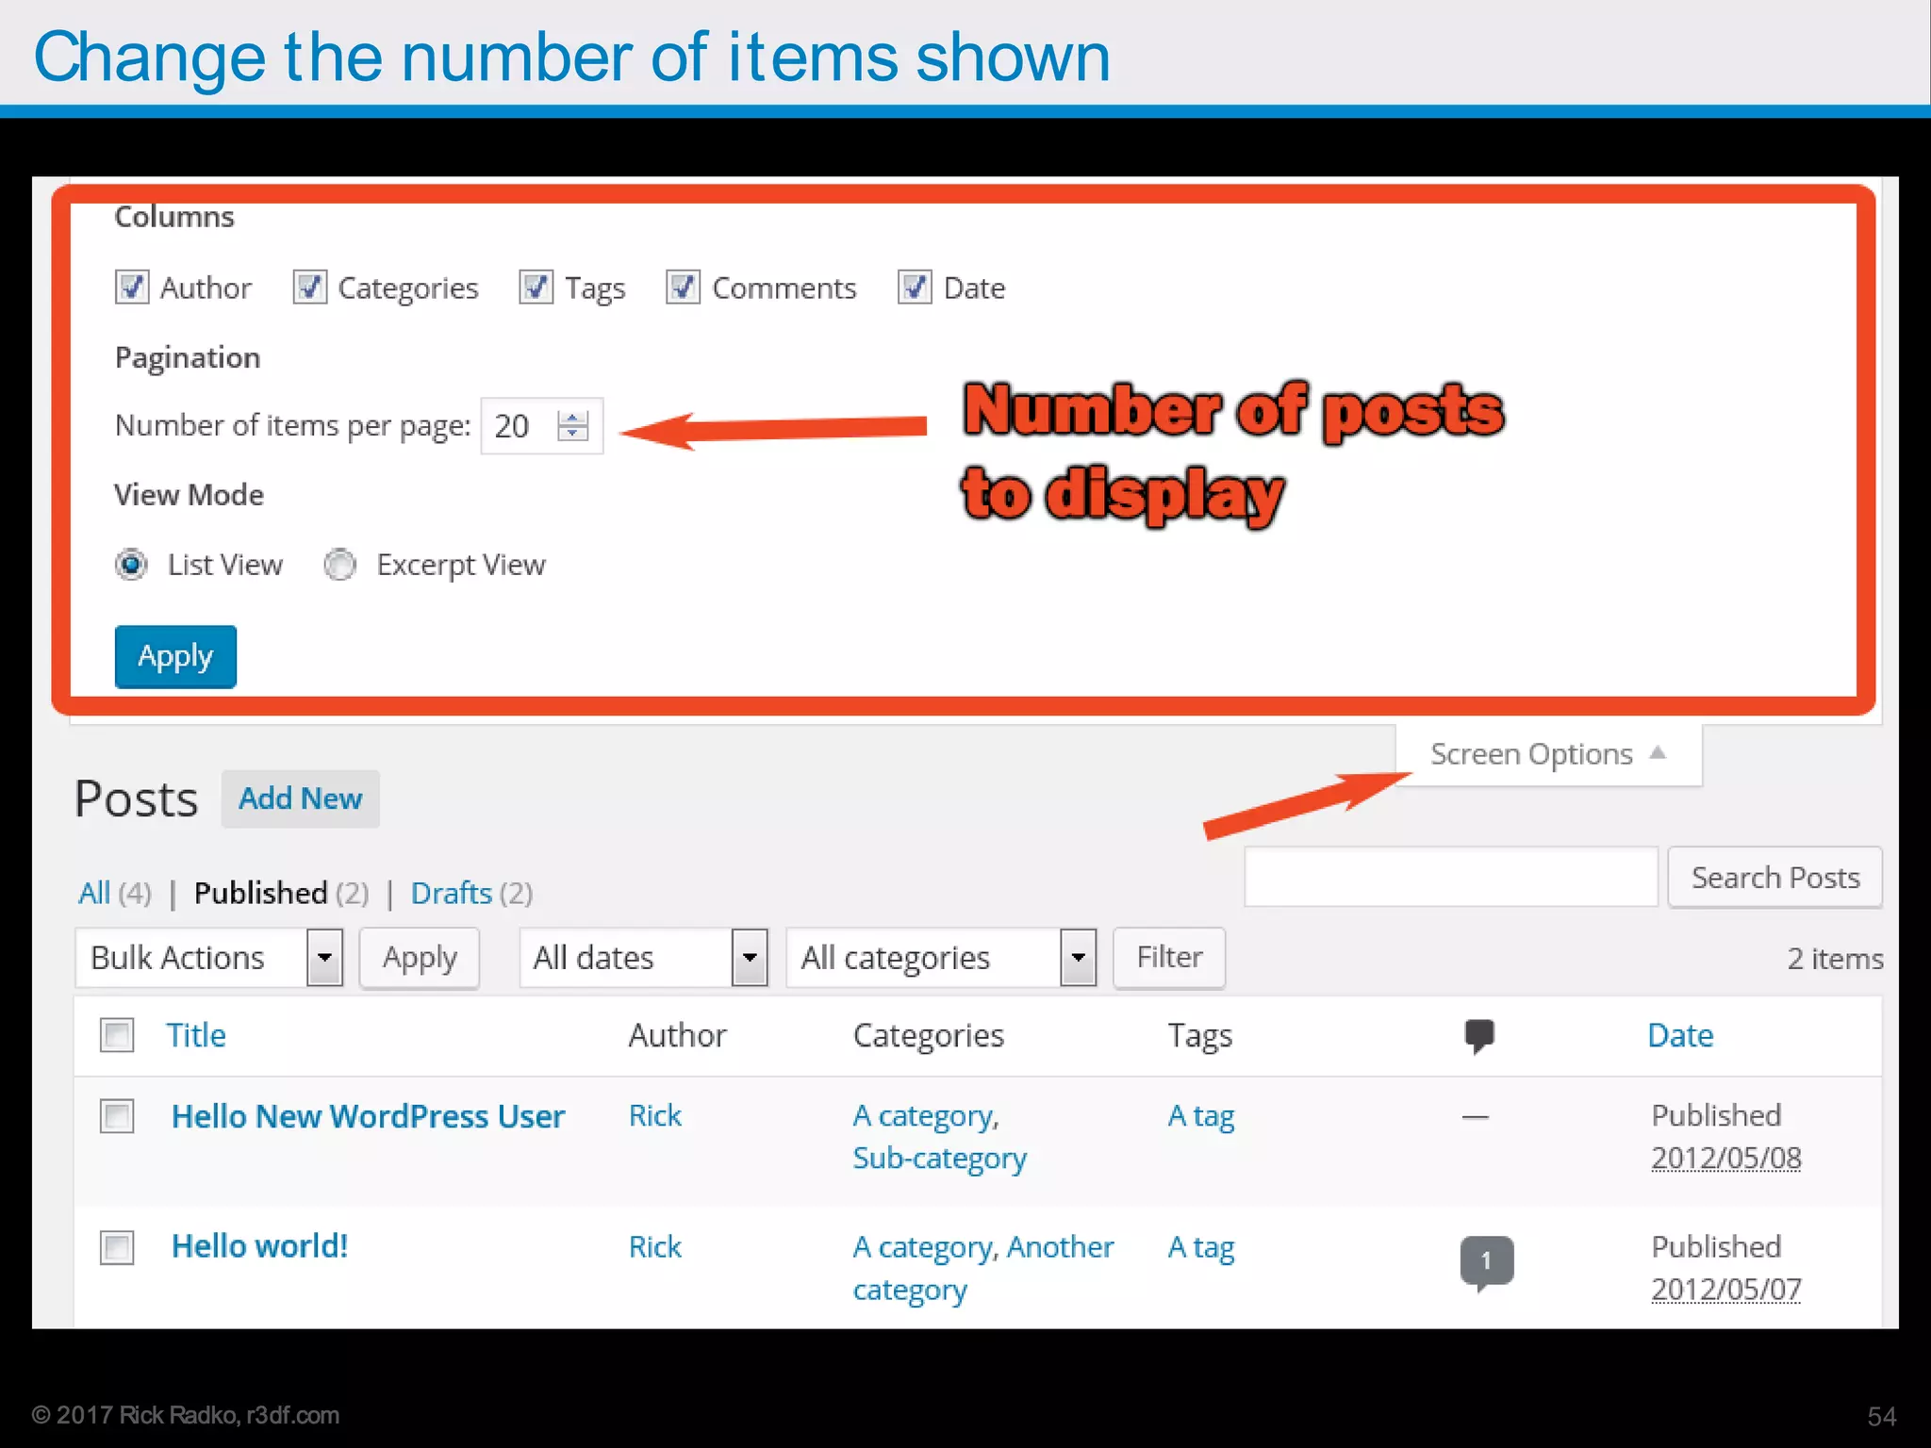Image resolution: width=1931 pixels, height=1448 pixels.
Task: Click the comments bubble column header icon
Action: click(x=1479, y=1036)
